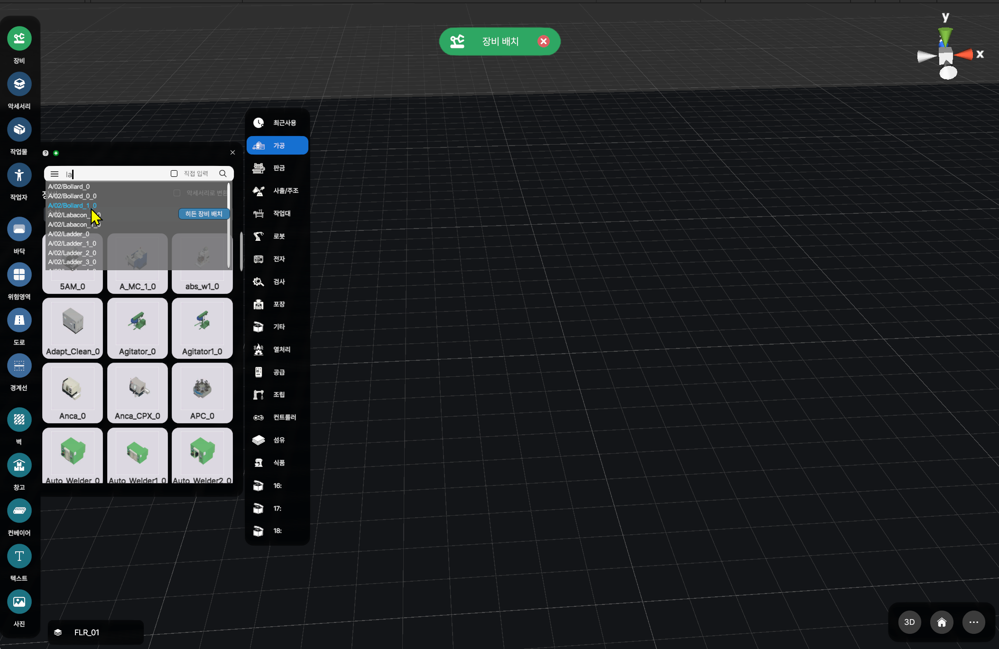Open the 창고 warehouse tool

[19, 466]
